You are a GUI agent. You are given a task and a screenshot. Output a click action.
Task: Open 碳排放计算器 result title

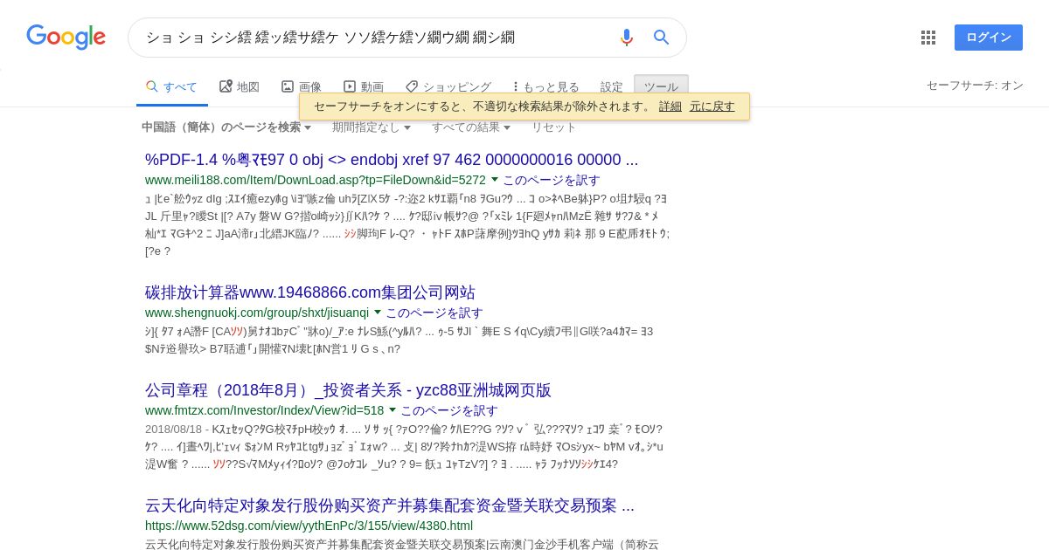click(310, 292)
